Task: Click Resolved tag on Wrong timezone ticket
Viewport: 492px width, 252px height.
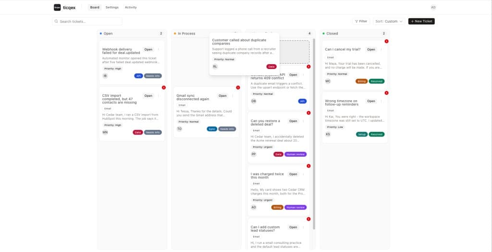Action: point(377,134)
